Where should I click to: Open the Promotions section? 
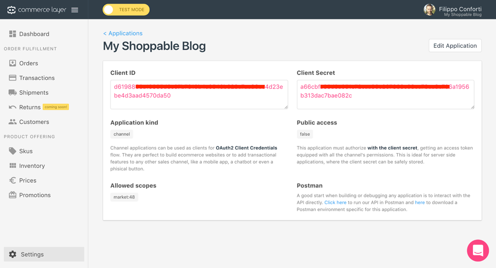[35, 195]
